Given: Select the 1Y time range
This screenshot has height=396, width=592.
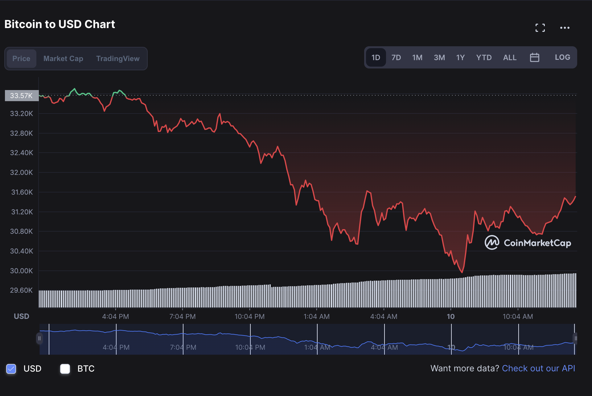Looking at the screenshot, I should click(x=460, y=58).
